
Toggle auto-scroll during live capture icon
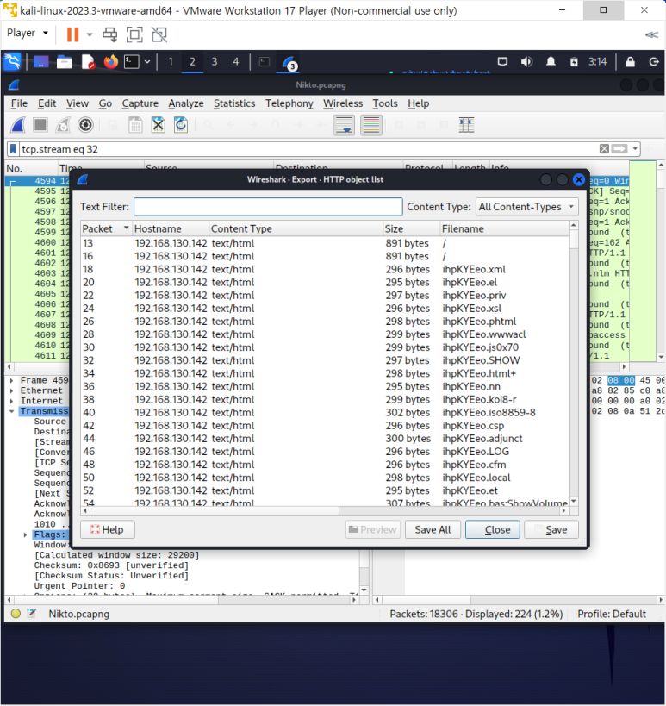coord(344,125)
